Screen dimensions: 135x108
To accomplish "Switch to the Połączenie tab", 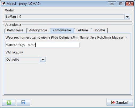I will pos(15,30).
